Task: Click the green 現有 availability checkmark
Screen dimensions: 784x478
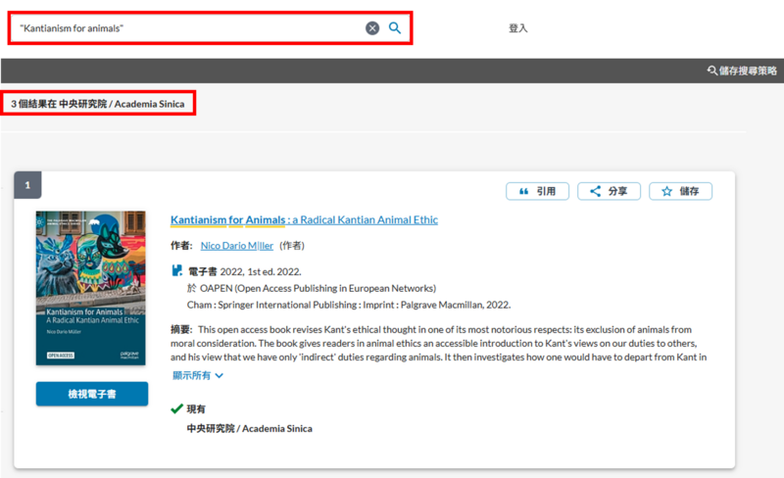Action: tap(176, 408)
